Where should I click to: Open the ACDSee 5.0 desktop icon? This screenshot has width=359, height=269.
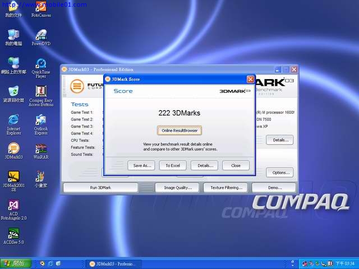pyautogui.click(x=13, y=236)
